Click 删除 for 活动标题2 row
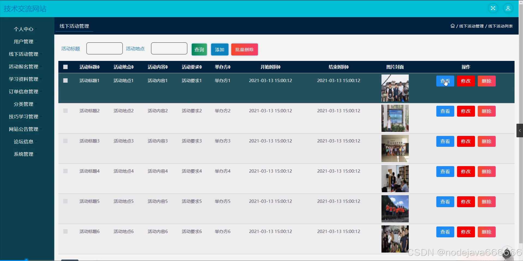 486,111
